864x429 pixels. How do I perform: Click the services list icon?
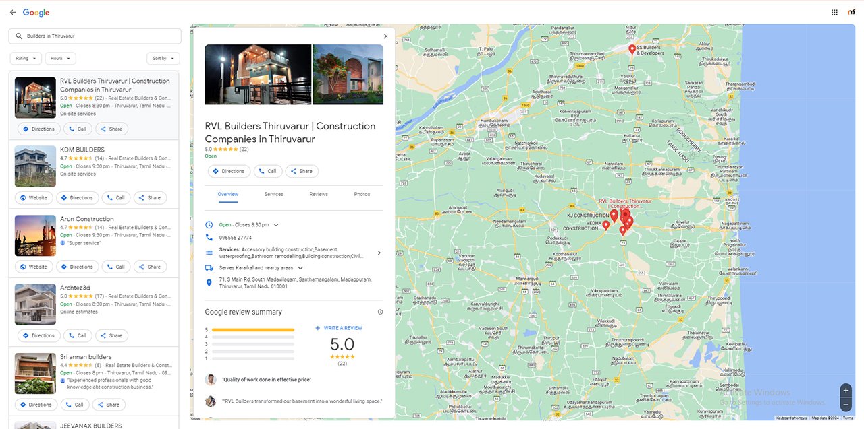click(x=209, y=253)
